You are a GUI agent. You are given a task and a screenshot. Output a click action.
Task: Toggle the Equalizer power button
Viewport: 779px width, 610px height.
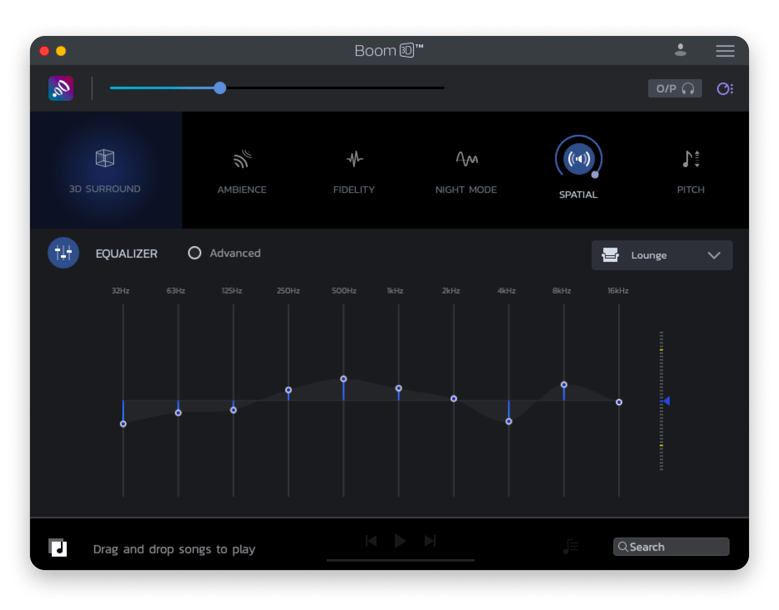63,253
